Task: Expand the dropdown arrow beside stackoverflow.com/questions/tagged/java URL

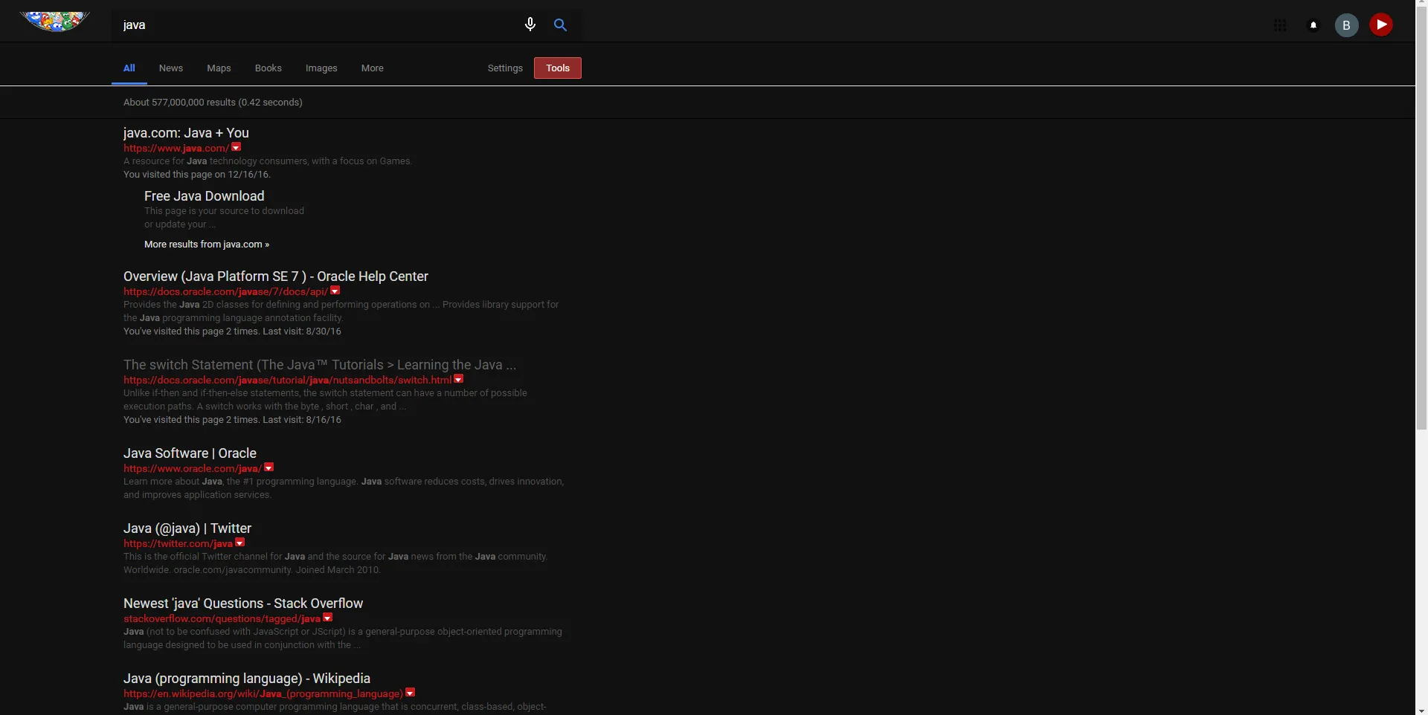Action: coord(328,618)
